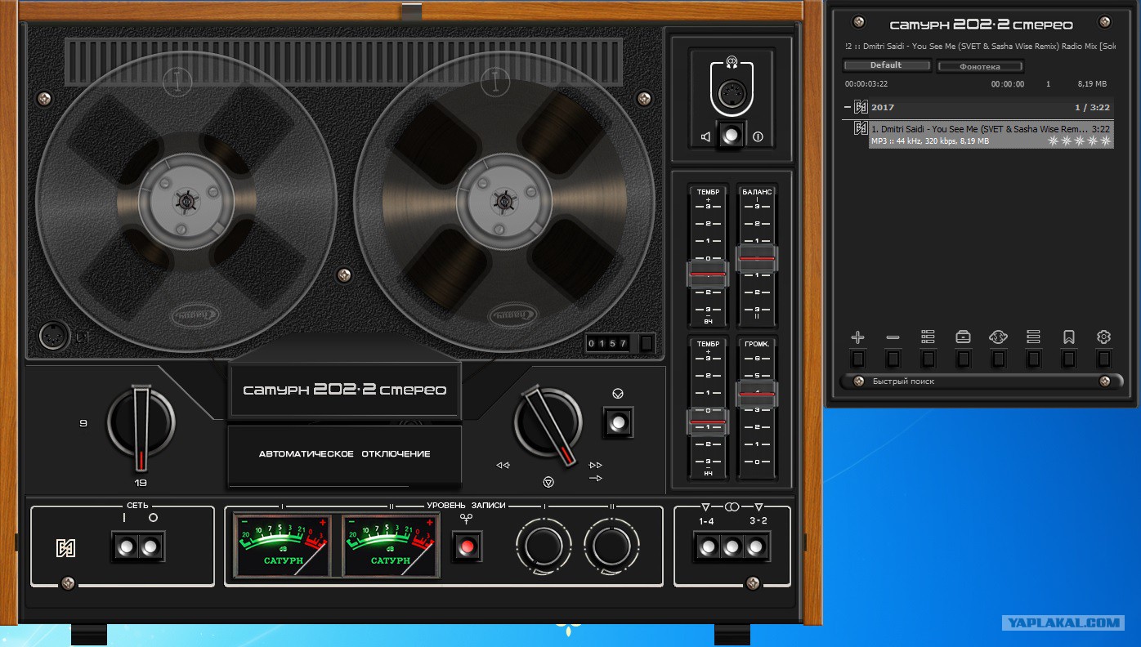Screen dimensions: 1141x647
Task: Click the tape counter reset button
Action: 647,344
